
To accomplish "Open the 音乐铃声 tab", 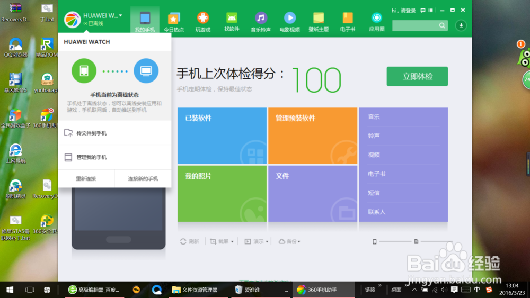I will point(261,22).
